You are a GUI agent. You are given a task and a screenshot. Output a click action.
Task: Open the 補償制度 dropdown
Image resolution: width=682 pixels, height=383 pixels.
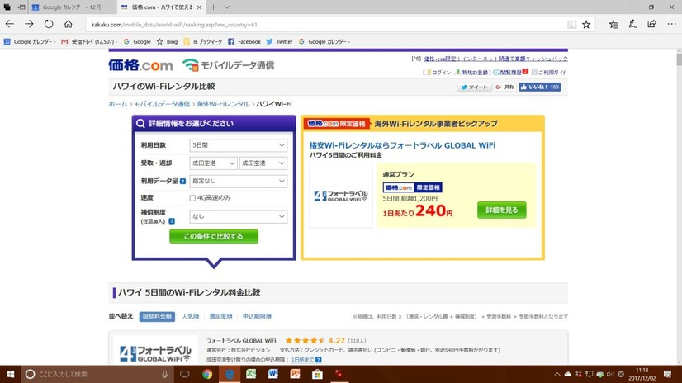pos(239,216)
